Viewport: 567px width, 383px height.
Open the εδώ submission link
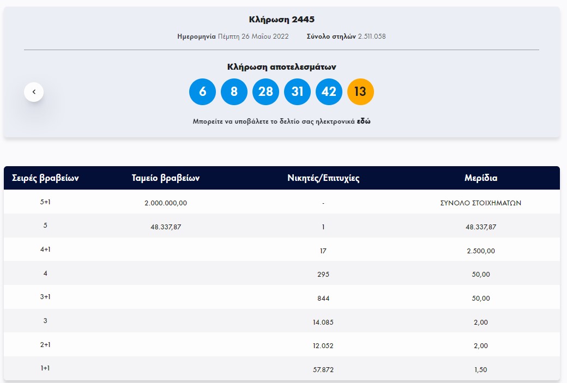pyautogui.click(x=366, y=121)
